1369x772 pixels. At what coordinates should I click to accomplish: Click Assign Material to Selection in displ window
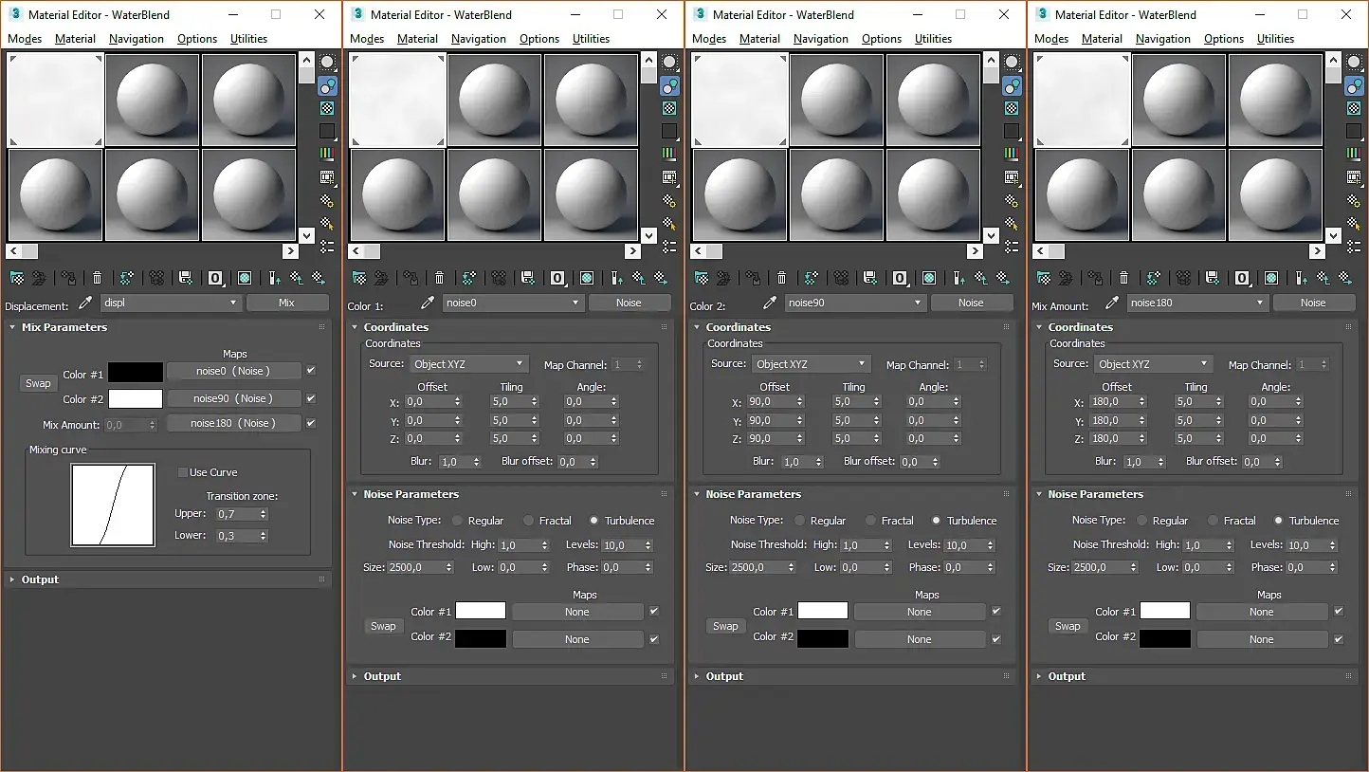(68, 278)
